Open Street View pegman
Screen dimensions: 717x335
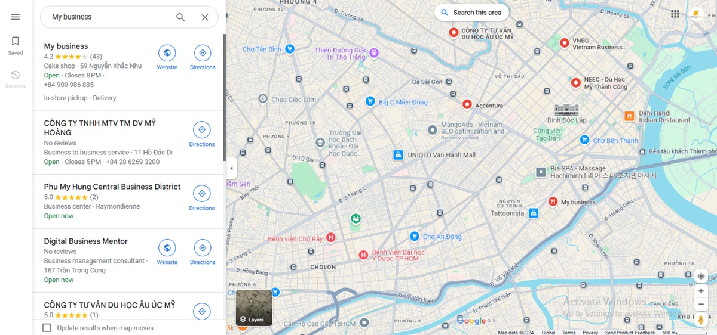[701, 320]
